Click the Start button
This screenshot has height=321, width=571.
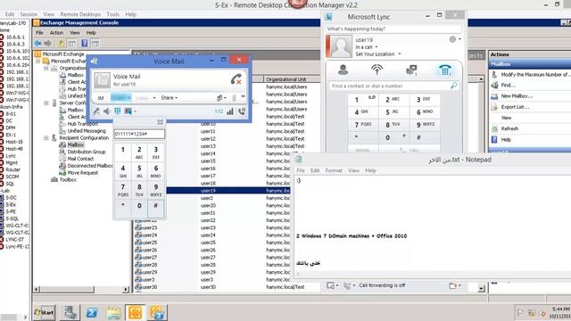pyautogui.click(x=45, y=312)
